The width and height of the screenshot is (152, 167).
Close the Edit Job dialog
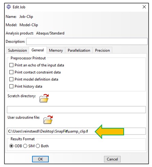144,7
